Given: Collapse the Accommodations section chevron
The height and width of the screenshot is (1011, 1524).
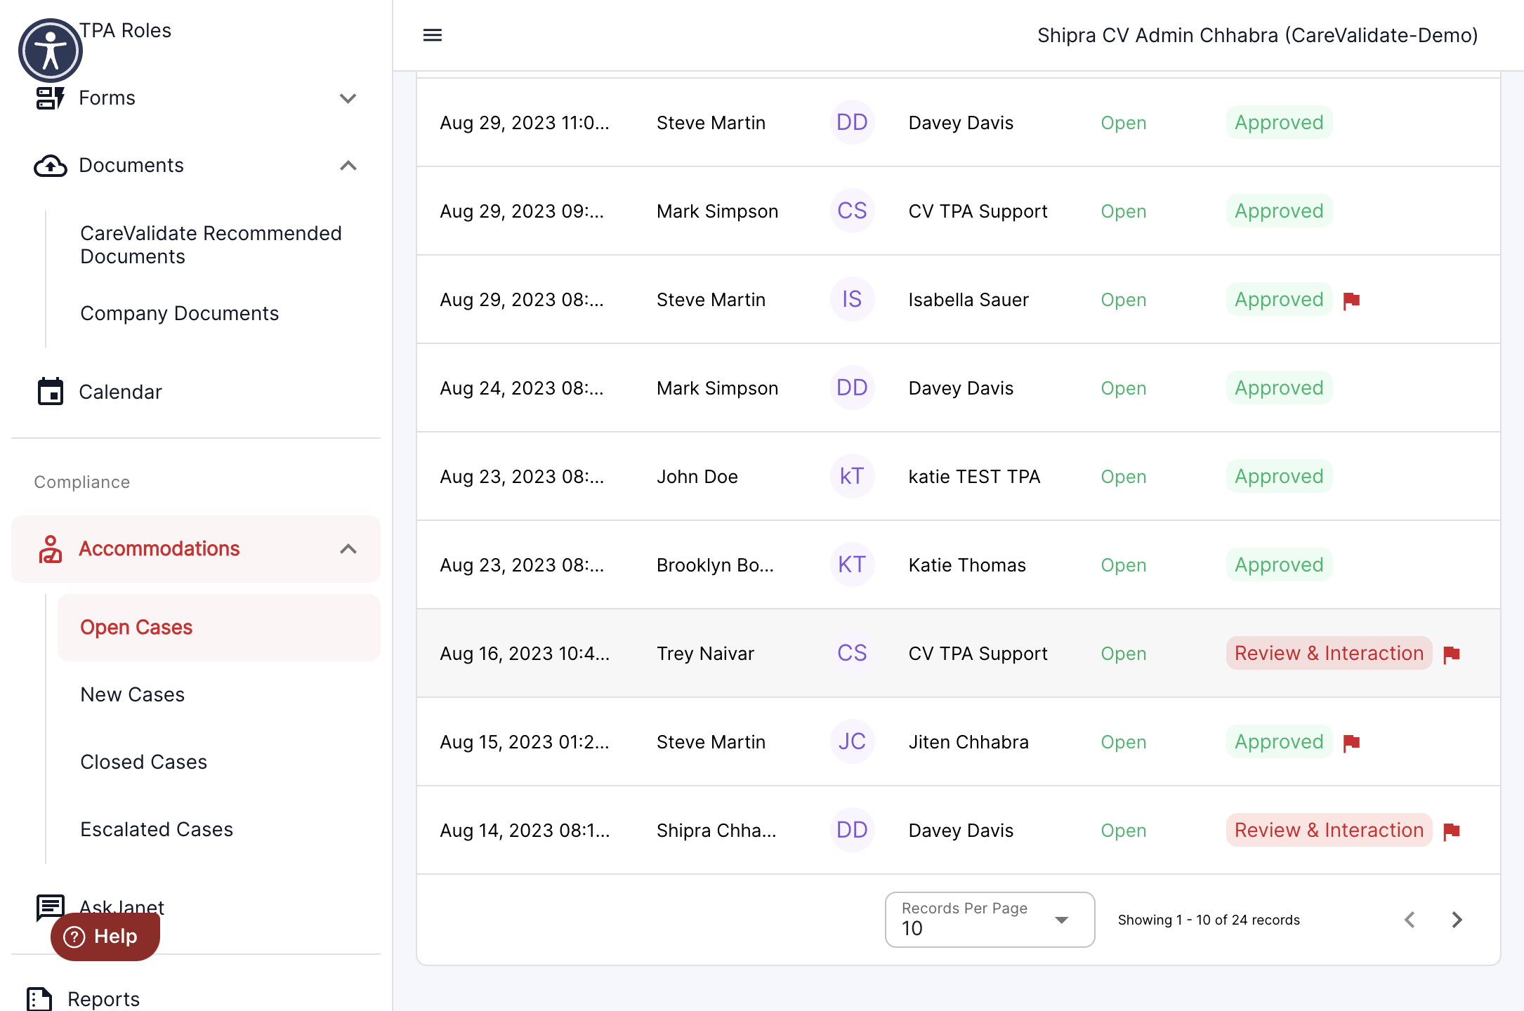Looking at the screenshot, I should [x=348, y=549].
